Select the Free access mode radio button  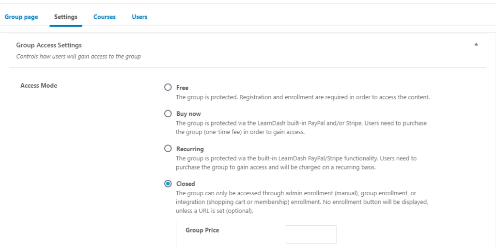(x=168, y=88)
